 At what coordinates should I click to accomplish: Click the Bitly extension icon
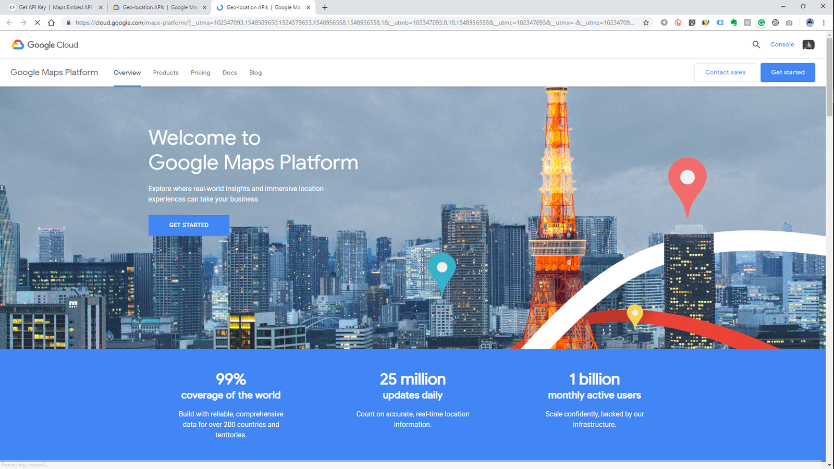pyautogui.click(x=678, y=22)
